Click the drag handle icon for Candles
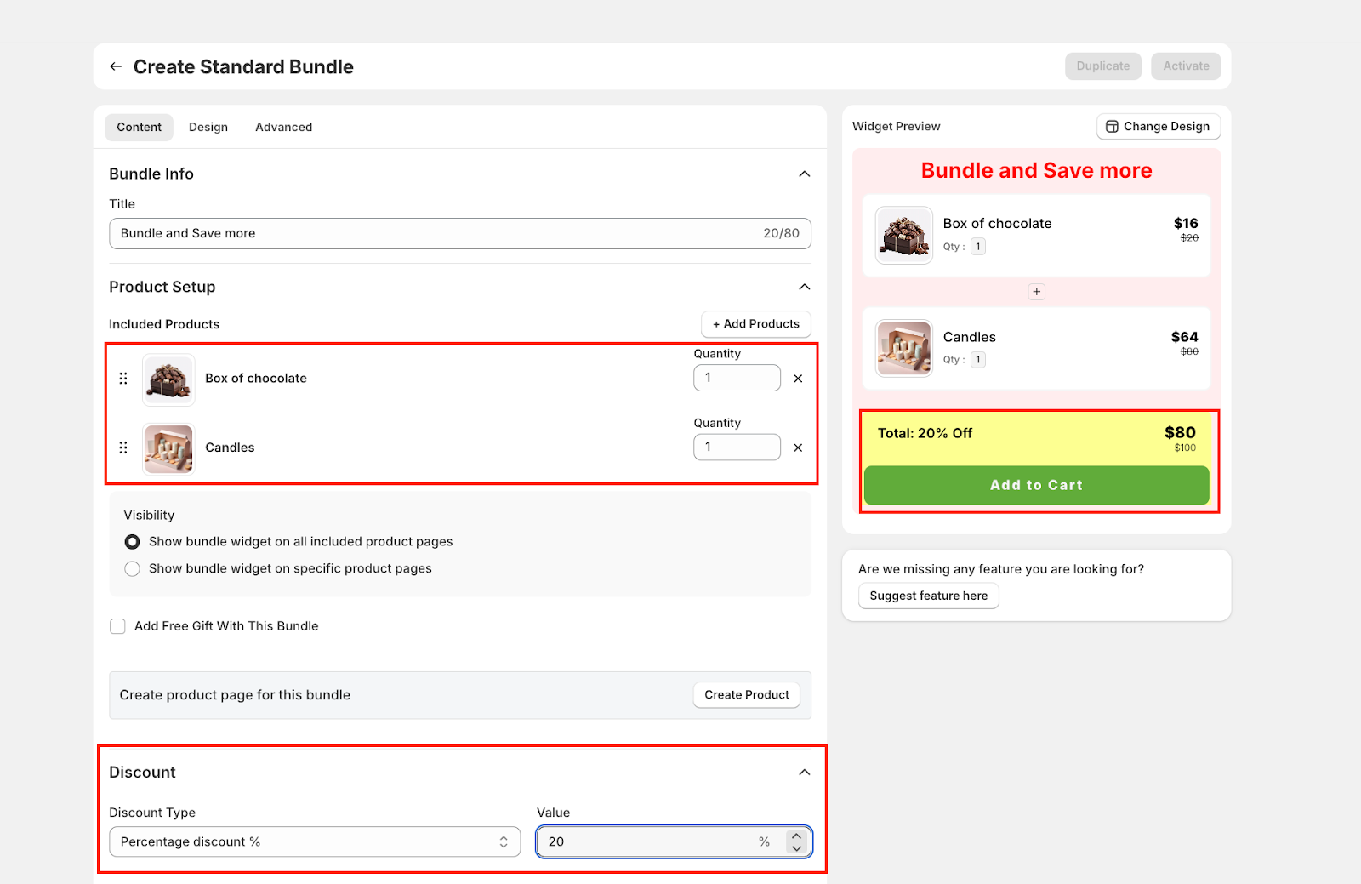Screen dimensions: 1361x884 (x=123, y=448)
